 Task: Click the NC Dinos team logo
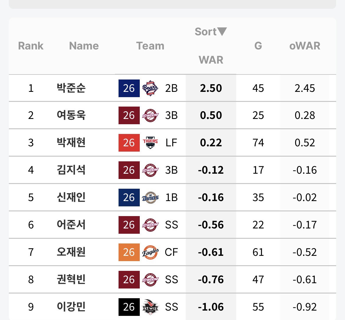pos(150,198)
